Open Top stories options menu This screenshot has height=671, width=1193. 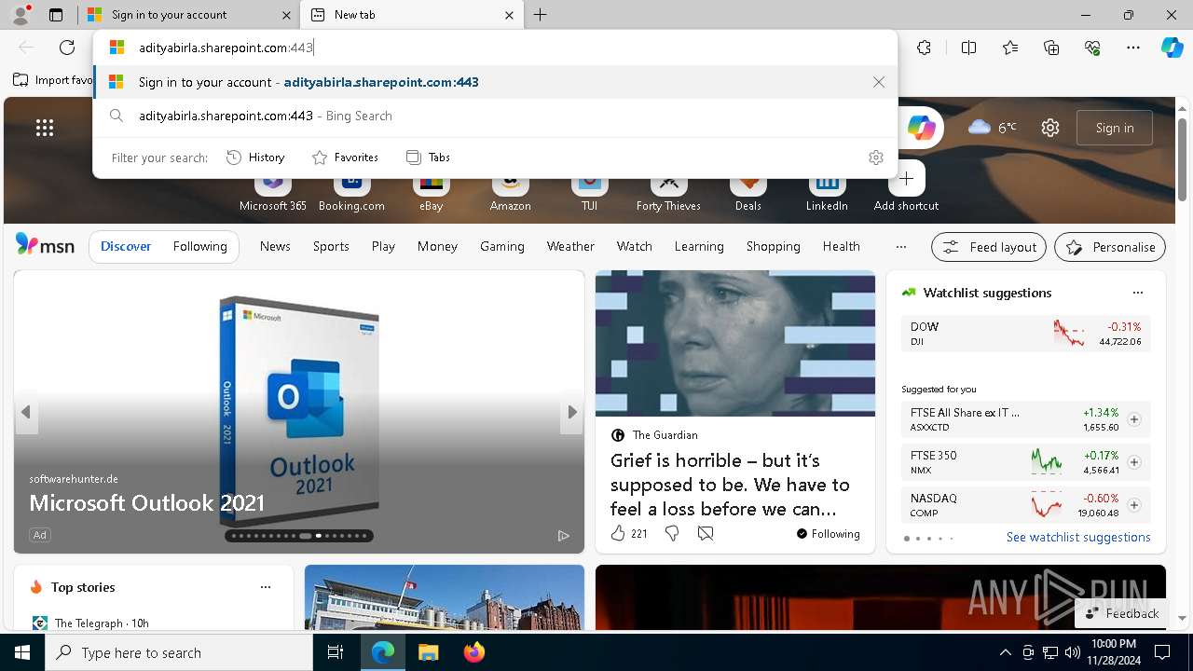coord(266,587)
